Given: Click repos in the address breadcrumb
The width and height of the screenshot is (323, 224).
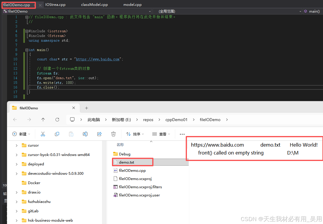Looking at the screenshot, I should (148, 120).
